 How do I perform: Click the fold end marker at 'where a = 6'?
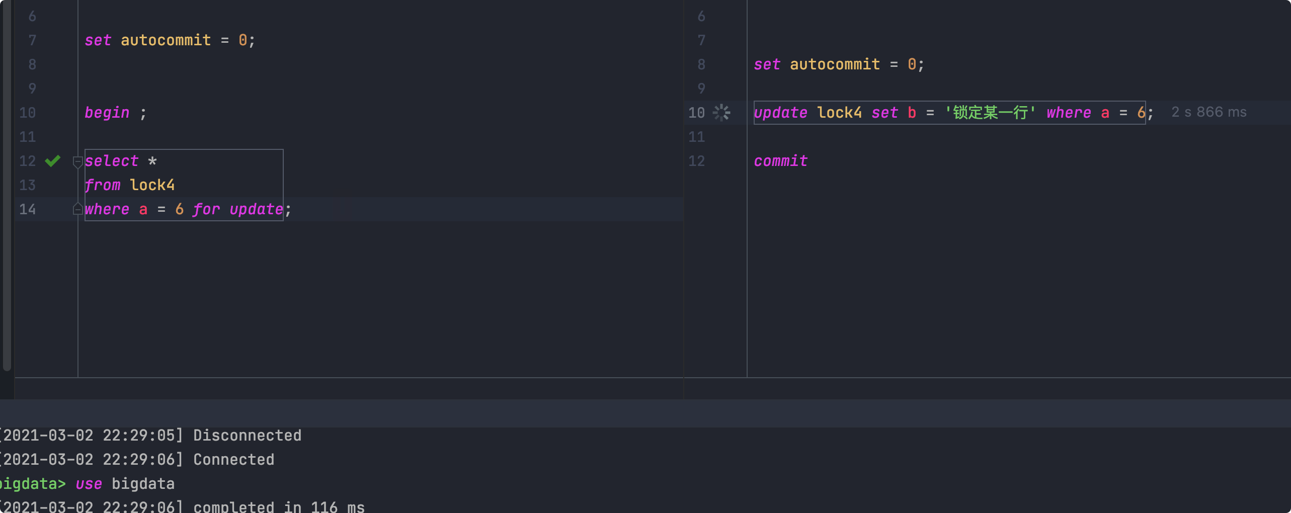pos(77,209)
